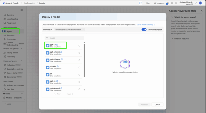Go to Playgrounds in the sidebar

point(11,23)
